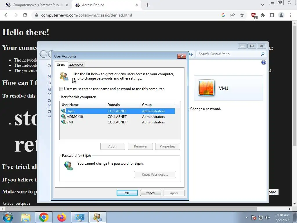This screenshot has width=297, height=223.
Task: Click the Domain column header
Action: pos(123,105)
